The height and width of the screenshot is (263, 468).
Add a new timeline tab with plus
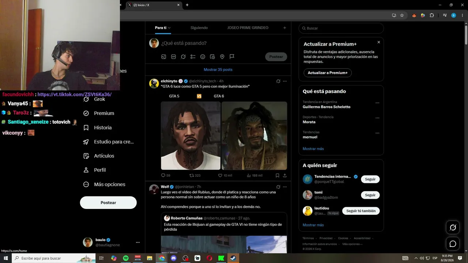285,28
